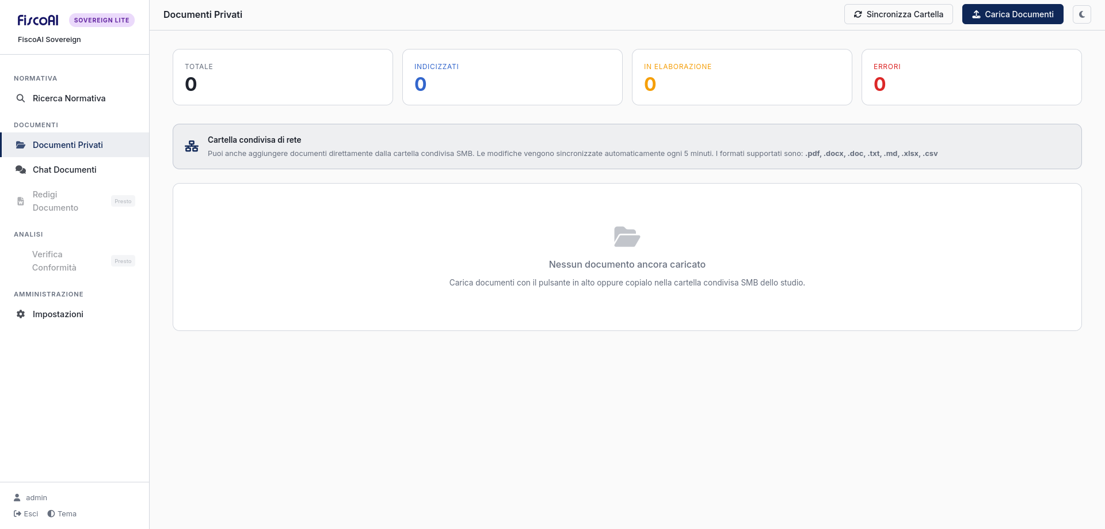Click the Sovereign Lite badge
This screenshot has width=1105, height=529.
coord(102,20)
